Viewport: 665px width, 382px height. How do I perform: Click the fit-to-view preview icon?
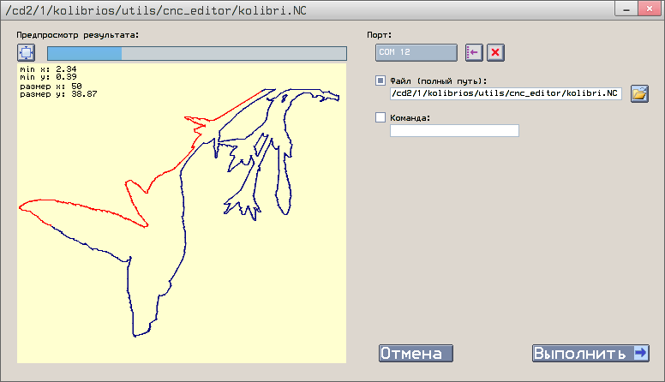tap(27, 52)
